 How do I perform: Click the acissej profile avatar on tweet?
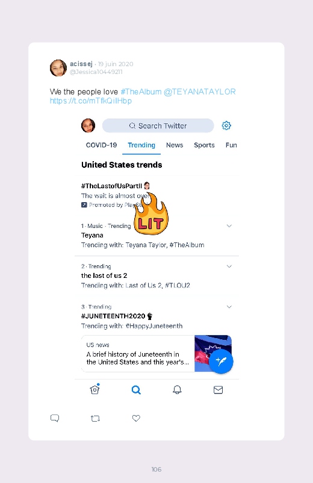point(58,68)
